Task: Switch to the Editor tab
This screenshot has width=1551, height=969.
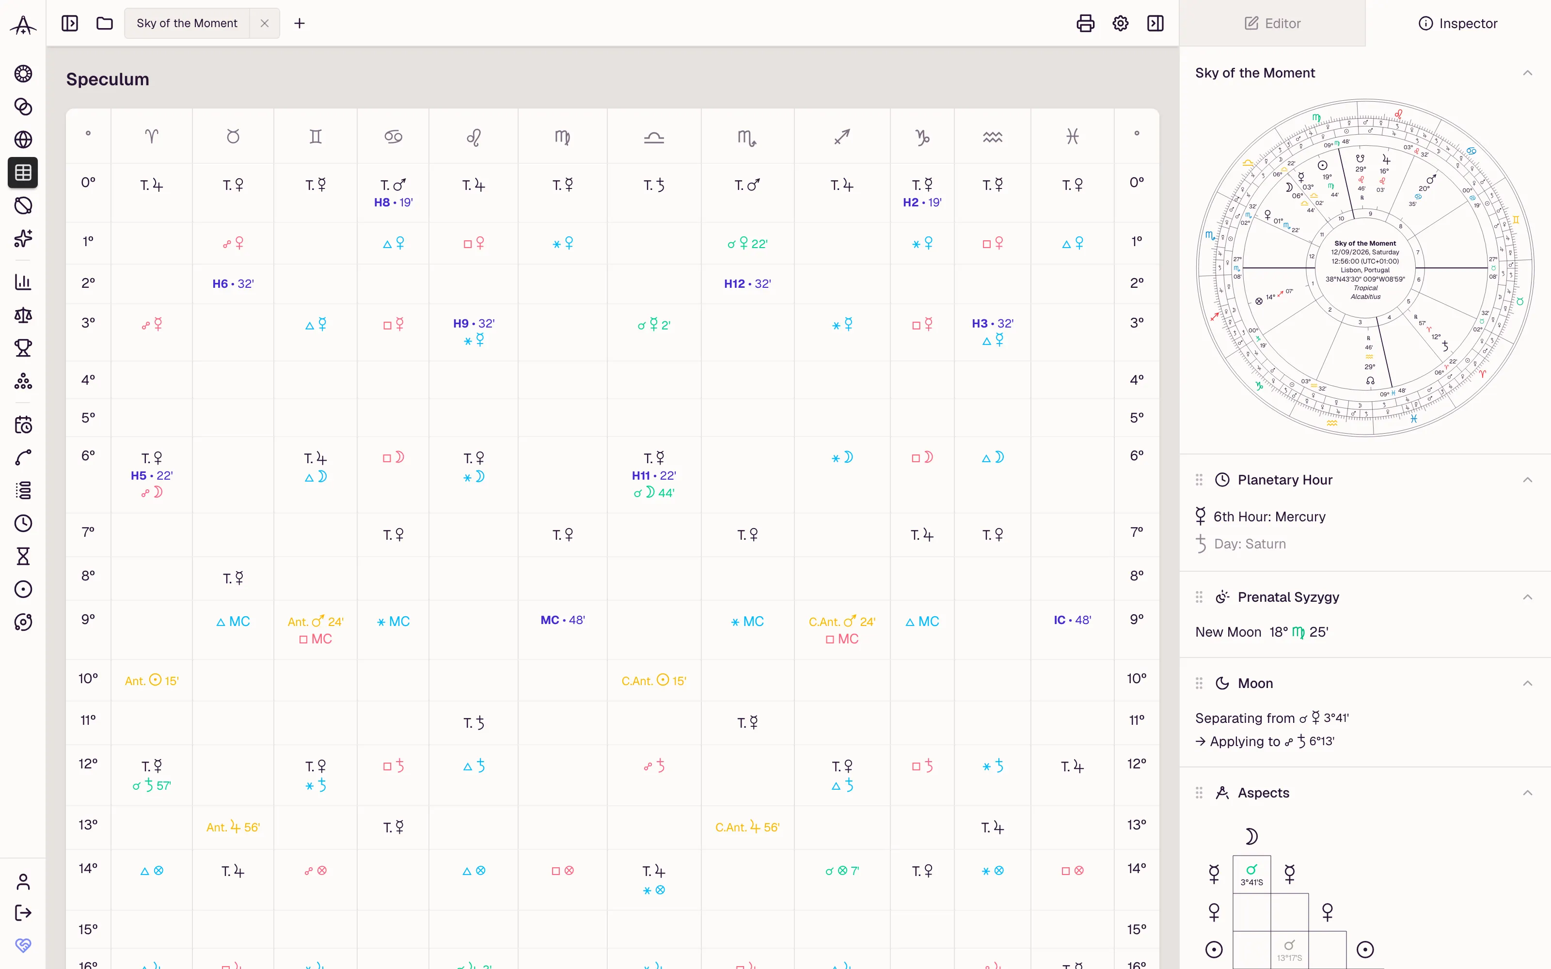Action: pos(1272,23)
